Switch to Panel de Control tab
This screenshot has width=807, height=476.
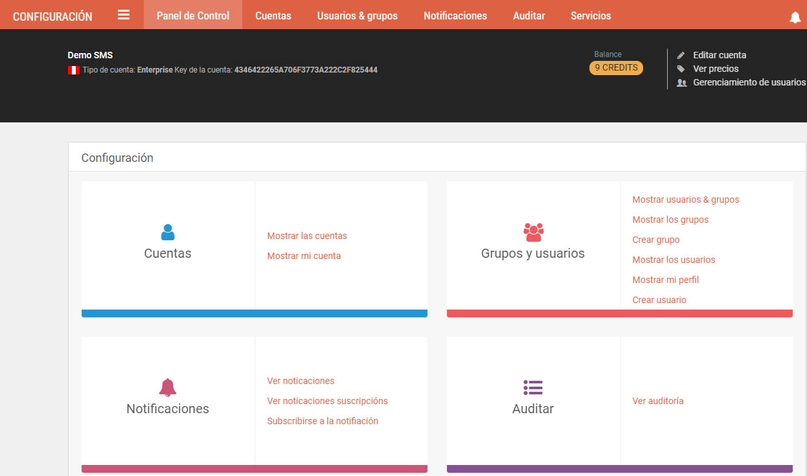pyautogui.click(x=193, y=16)
